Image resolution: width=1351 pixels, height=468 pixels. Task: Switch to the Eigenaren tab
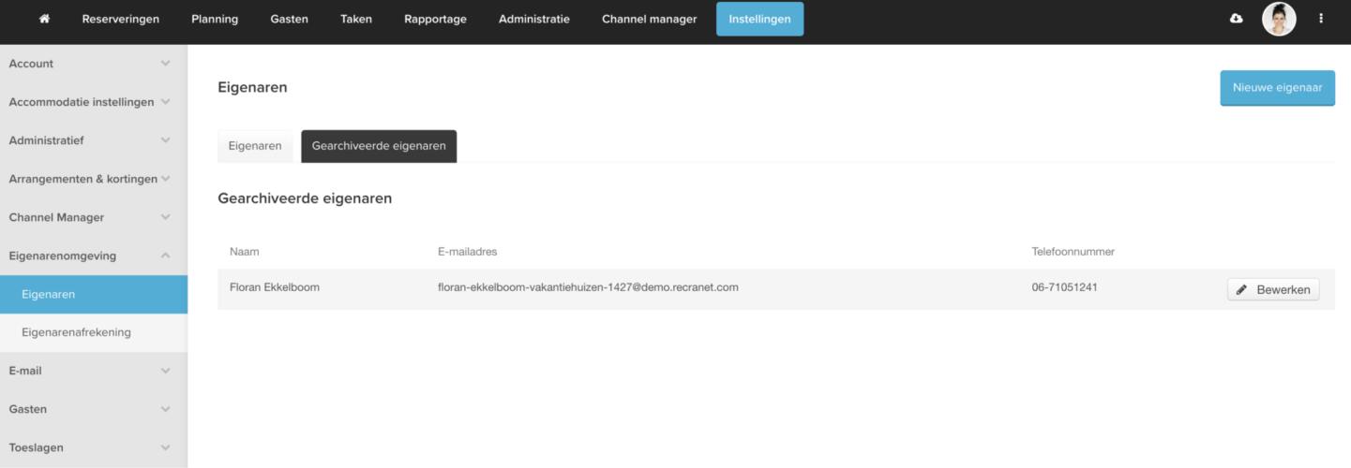(255, 146)
